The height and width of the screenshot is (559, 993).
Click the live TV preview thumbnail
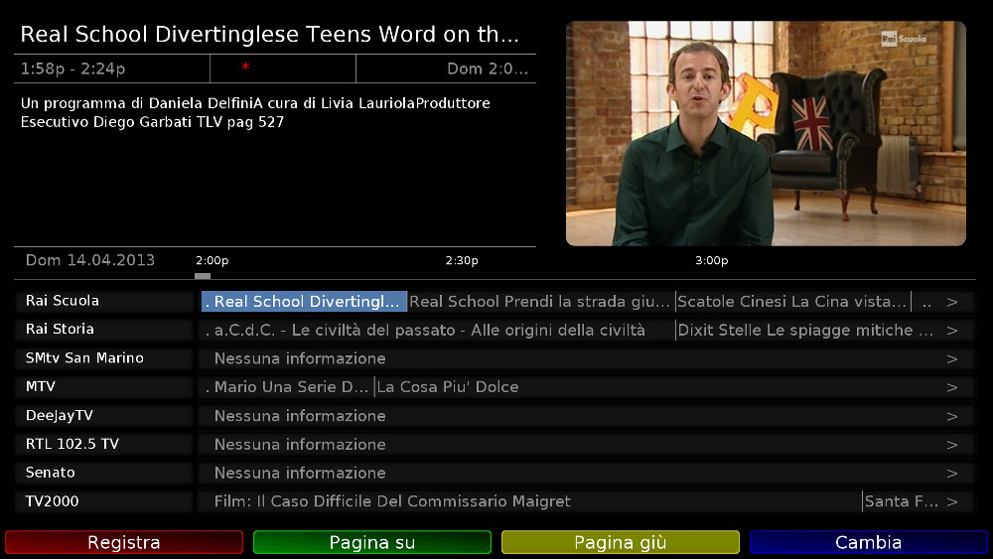pos(766,134)
